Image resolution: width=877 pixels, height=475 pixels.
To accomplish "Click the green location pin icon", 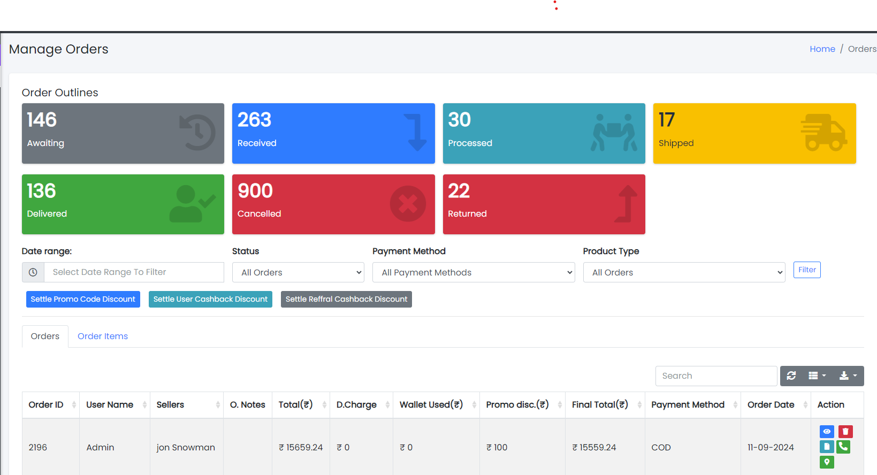I will pos(827,462).
